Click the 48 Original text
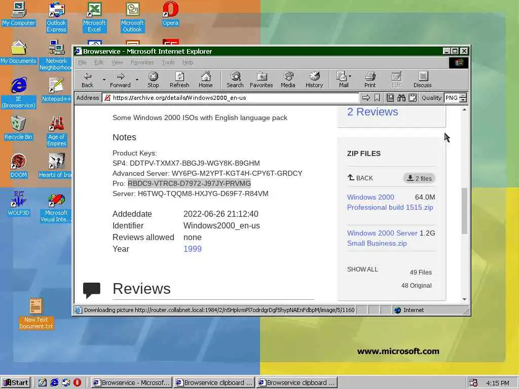The image size is (519, 389). [x=417, y=286]
